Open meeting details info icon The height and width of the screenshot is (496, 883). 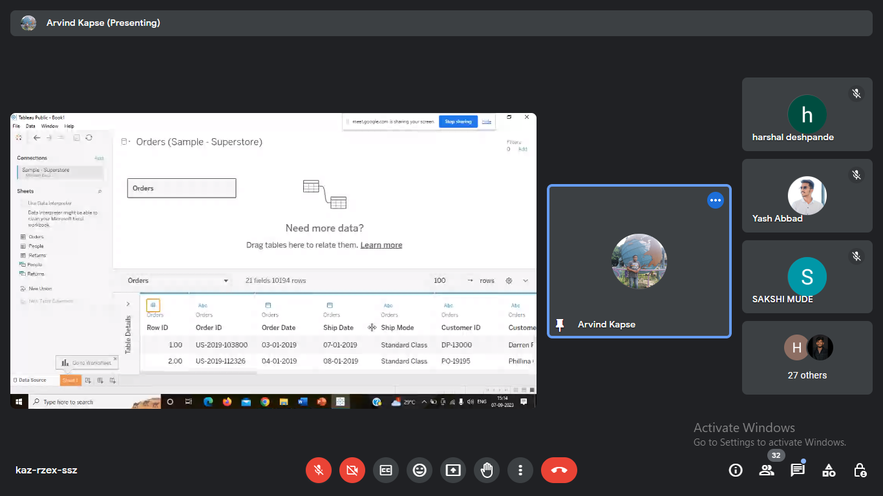[x=736, y=470]
